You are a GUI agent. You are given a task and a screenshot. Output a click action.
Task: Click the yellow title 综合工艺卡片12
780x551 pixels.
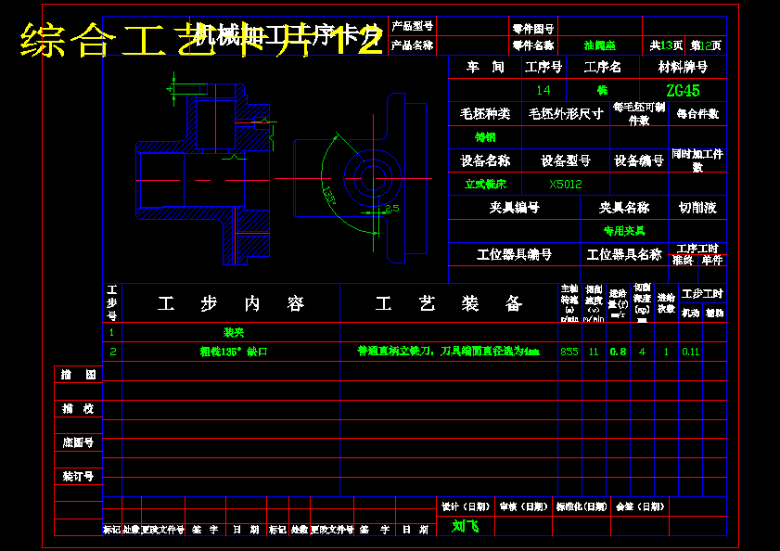201,40
